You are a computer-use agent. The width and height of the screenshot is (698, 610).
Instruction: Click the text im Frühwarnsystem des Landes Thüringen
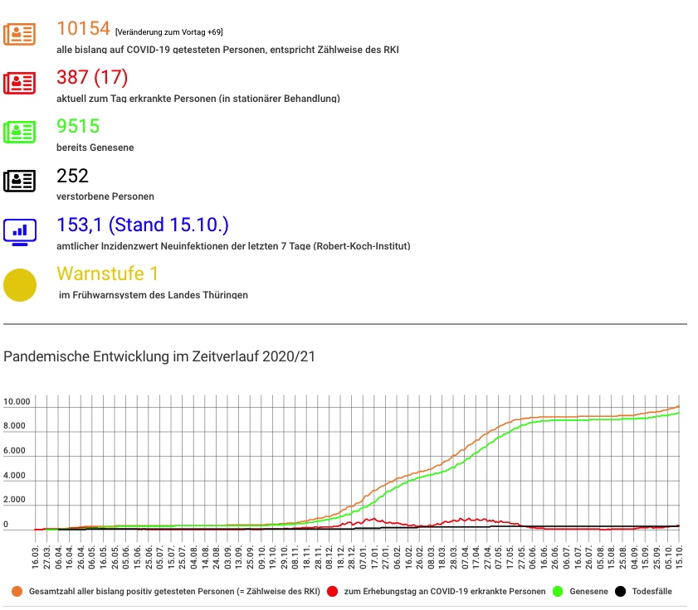point(154,295)
